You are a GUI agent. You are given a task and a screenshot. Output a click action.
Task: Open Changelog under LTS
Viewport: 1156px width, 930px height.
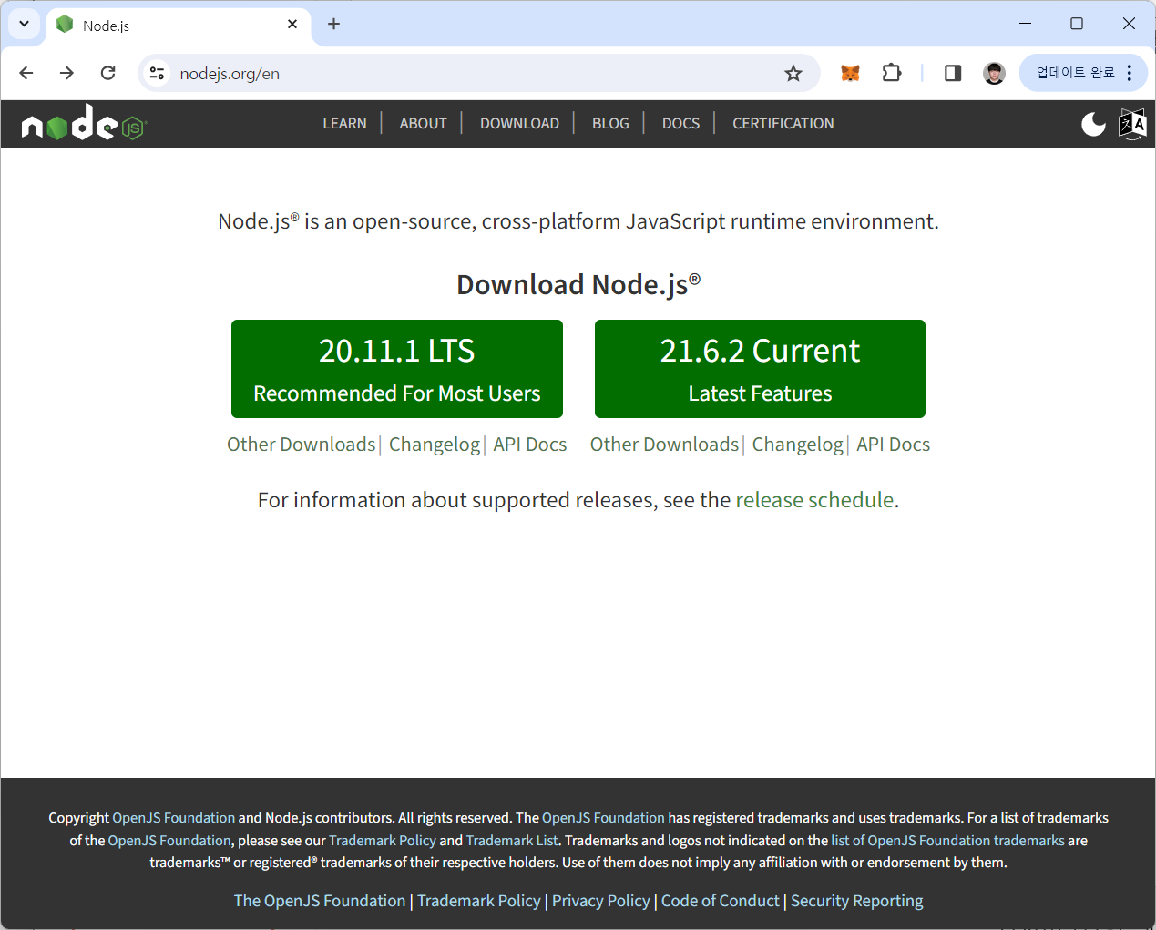click(435, 445)
